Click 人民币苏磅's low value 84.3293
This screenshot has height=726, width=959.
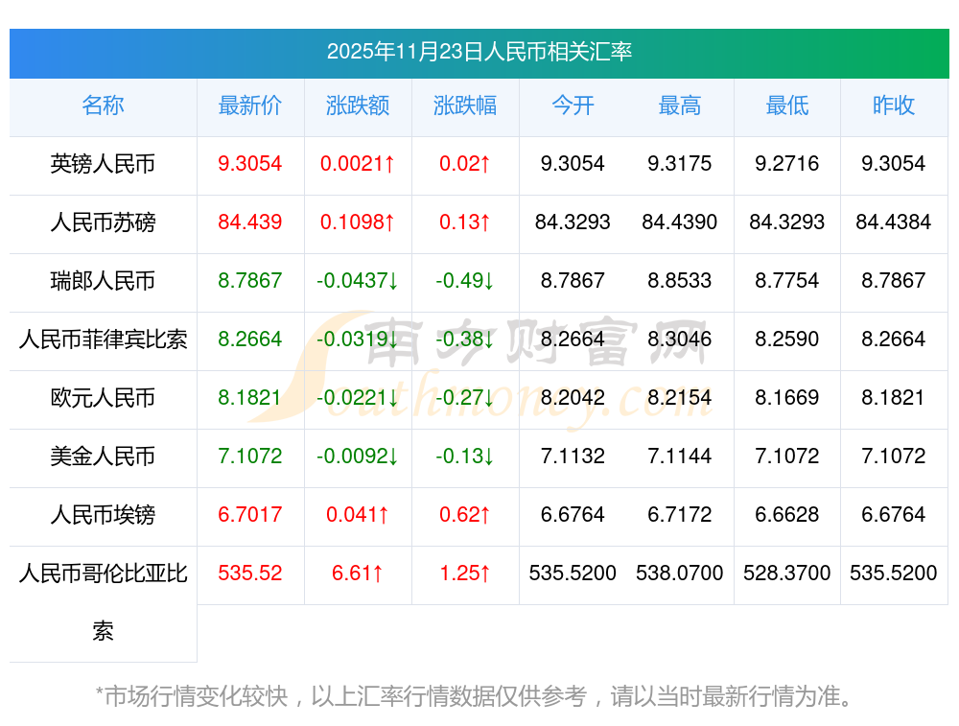[x=787, y=222]
